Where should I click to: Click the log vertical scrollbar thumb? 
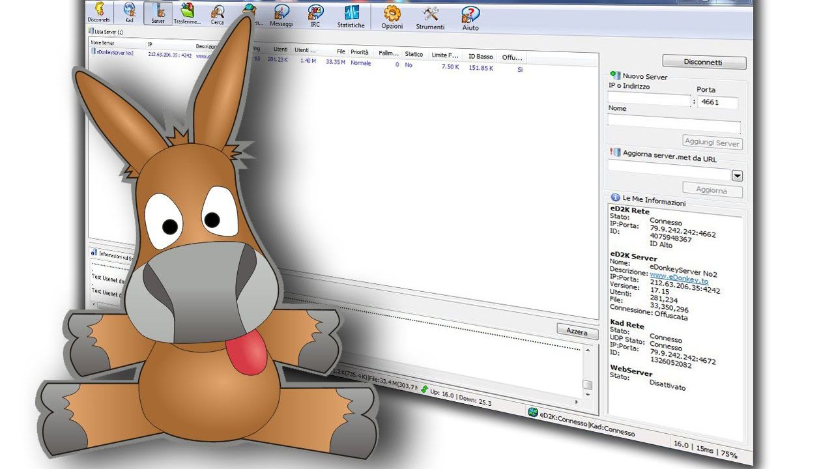coord(587,385)
